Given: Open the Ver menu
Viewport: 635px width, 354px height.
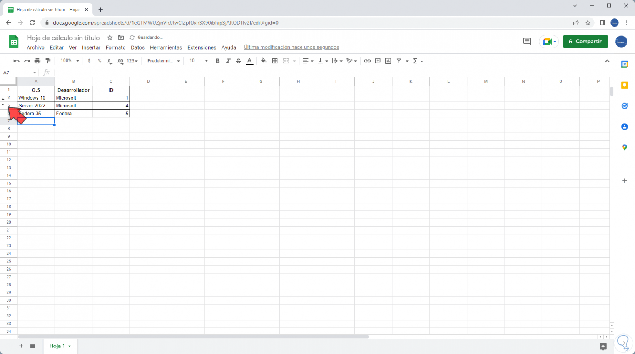Looking at the screenshot, I should pyautogui.click(x=73, y=47).
